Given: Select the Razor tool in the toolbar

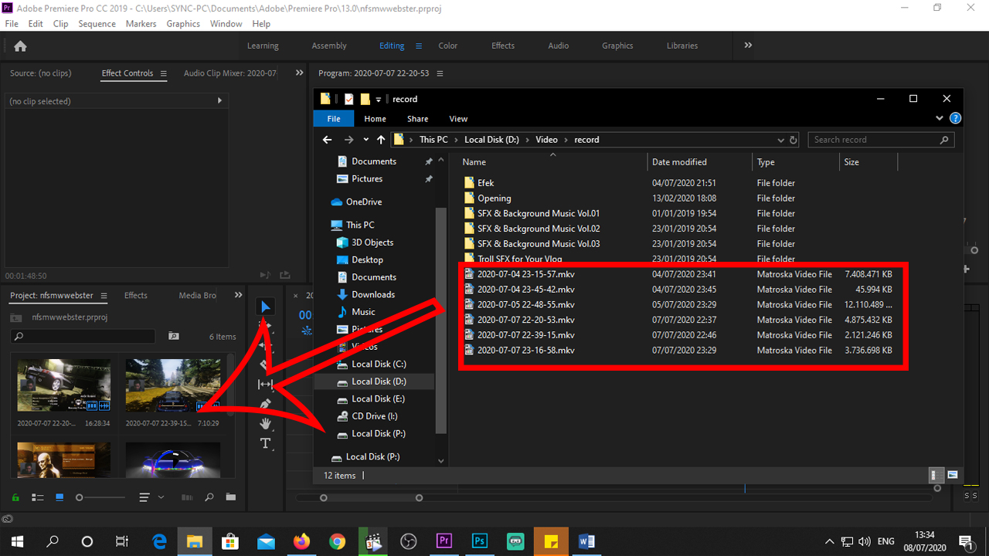Looking at the screenshot, I should pos(265,364).
